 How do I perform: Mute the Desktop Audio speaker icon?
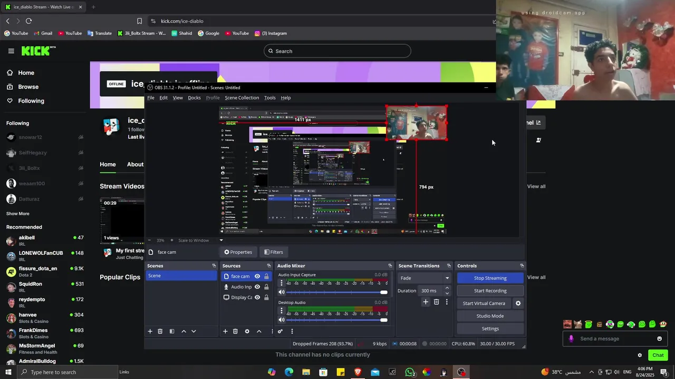pyautogui.click(x=282, y=320)
